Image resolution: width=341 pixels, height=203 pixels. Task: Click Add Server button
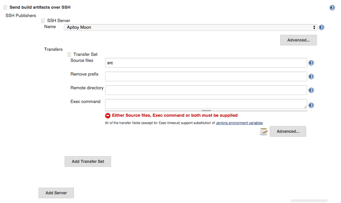(x=56, y=193)
